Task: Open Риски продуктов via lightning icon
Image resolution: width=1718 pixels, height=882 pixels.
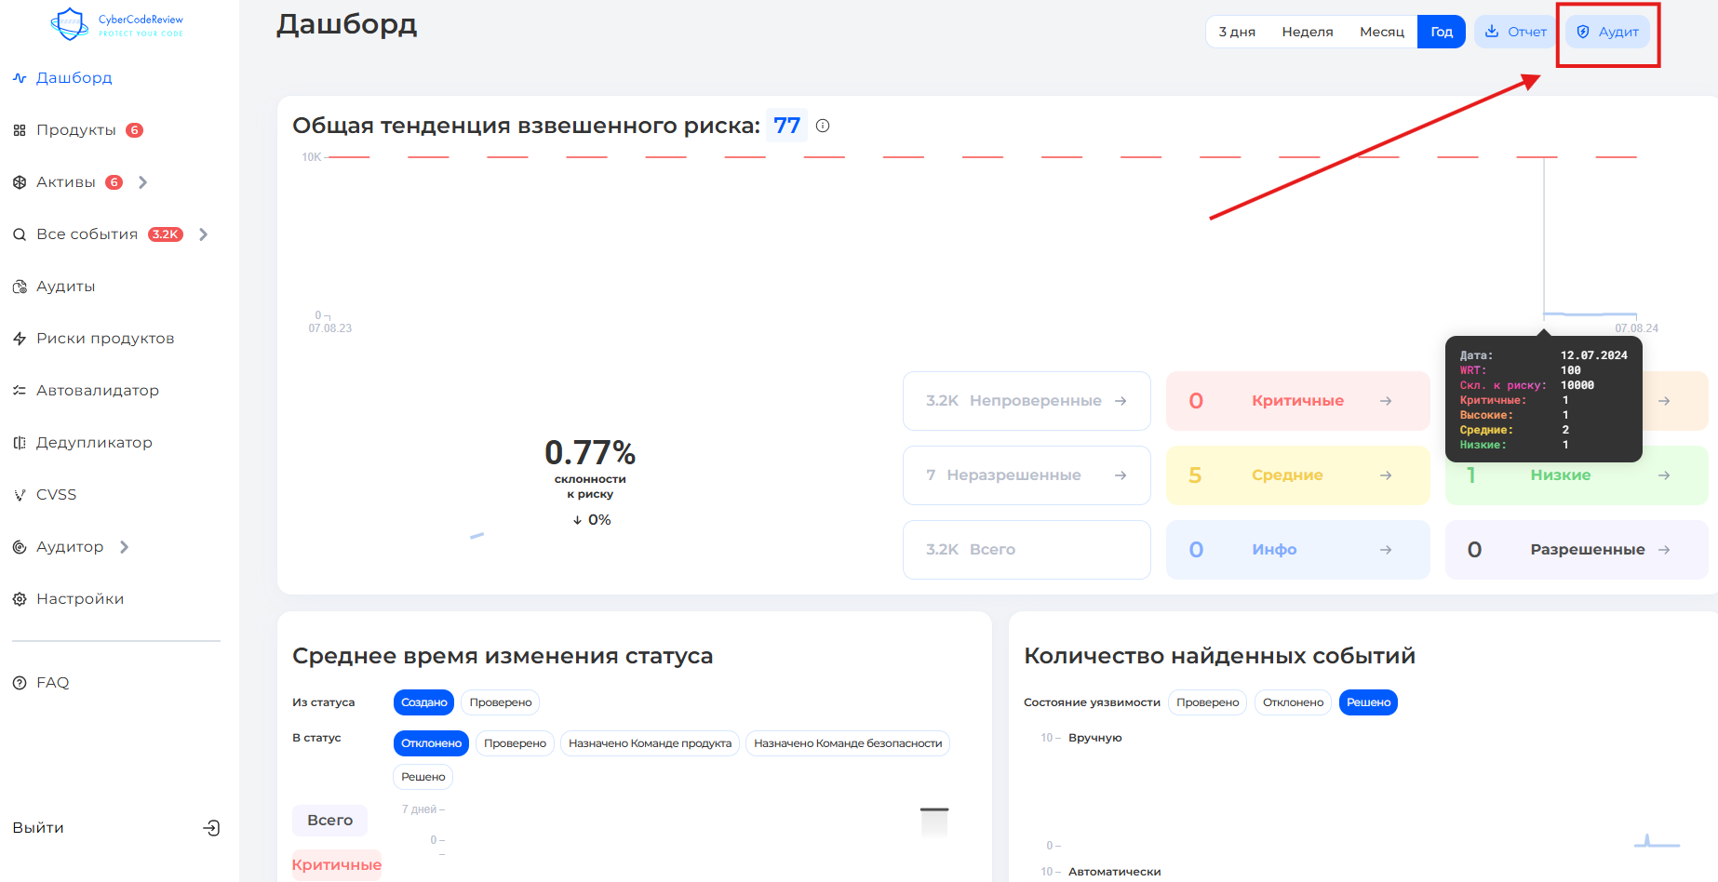Action: coord(20,339)
